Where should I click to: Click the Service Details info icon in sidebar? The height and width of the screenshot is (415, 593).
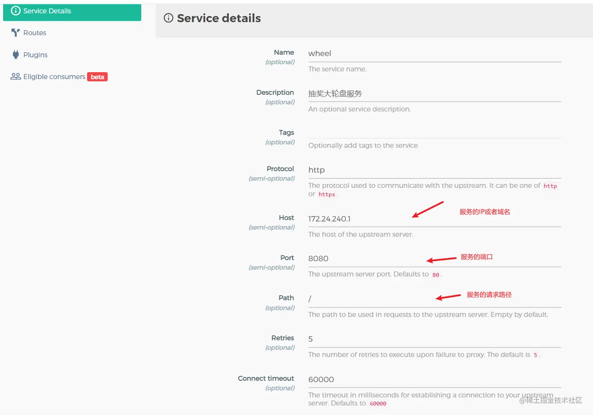point(16,11)
